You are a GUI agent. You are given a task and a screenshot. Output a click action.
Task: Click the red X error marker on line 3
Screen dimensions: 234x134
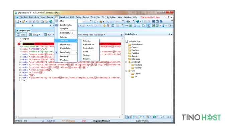[x=19, y=44]
